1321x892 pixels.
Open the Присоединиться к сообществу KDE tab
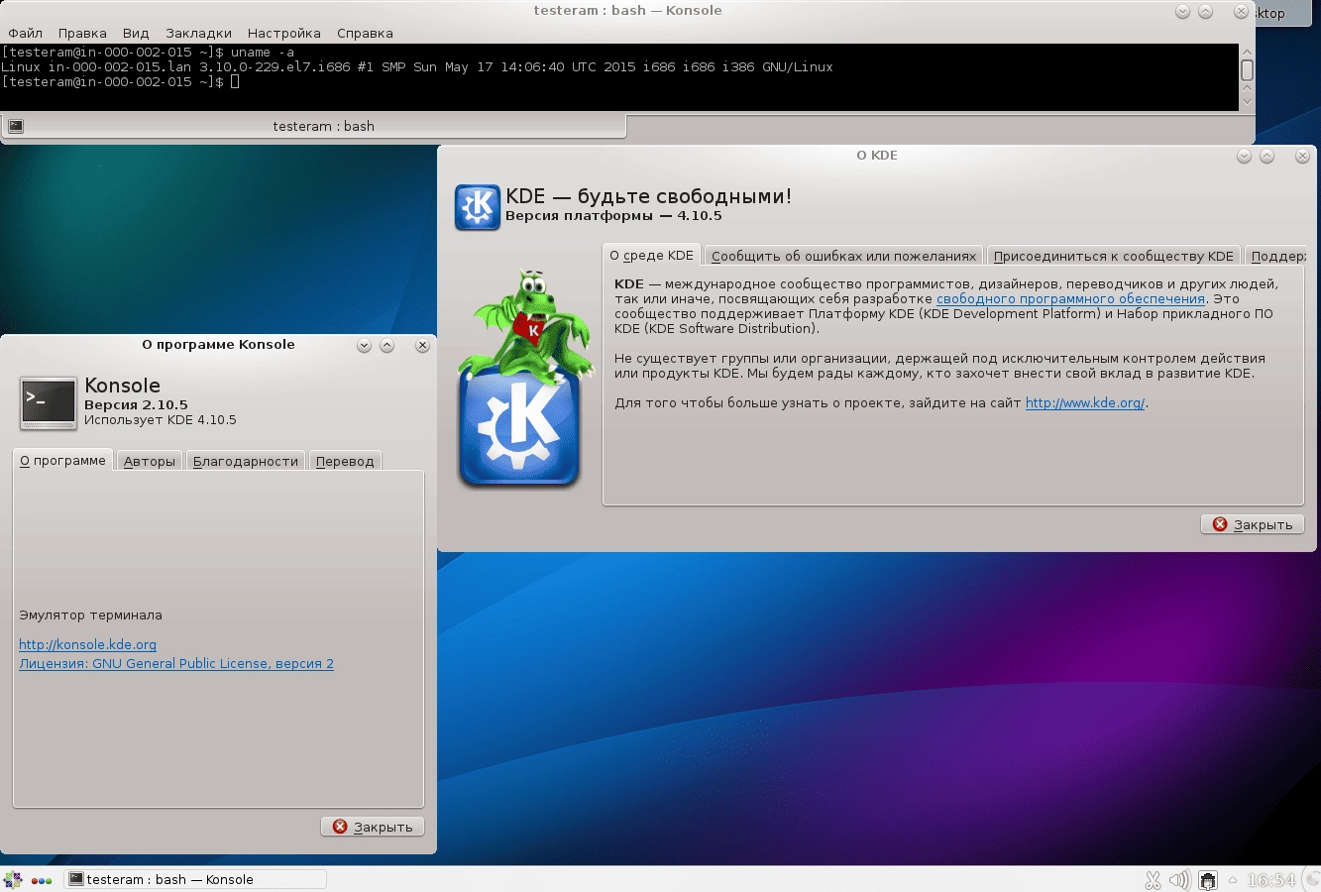(1113, 256)
